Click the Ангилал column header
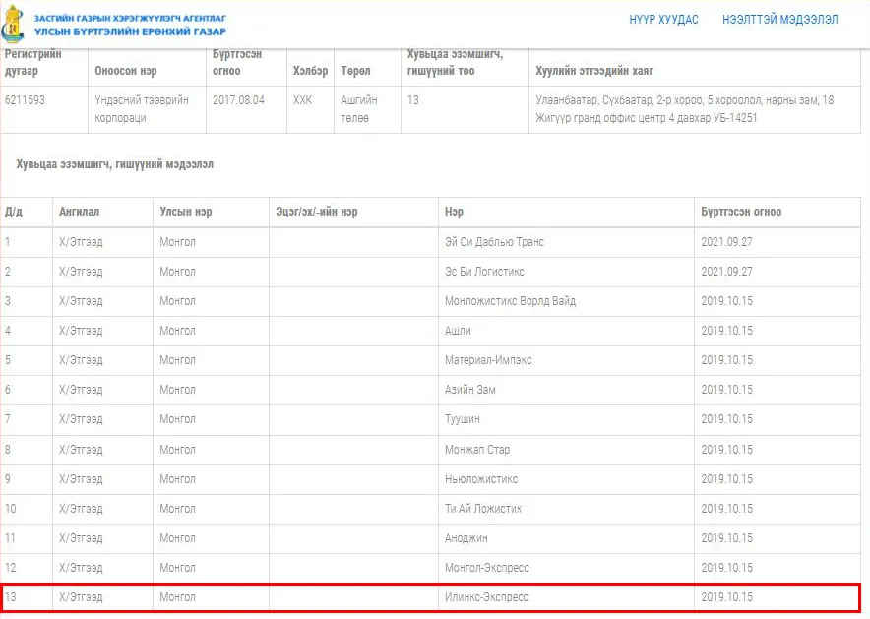The width and height of the screenshot is (870, 619). (80, 212)
